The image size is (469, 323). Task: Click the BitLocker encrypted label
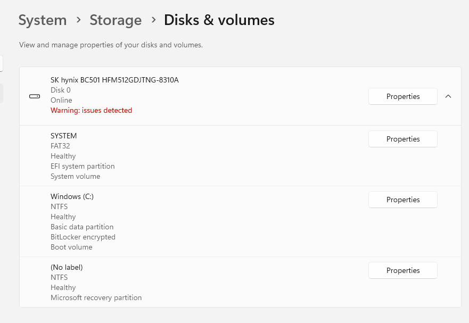pos(83,237)
